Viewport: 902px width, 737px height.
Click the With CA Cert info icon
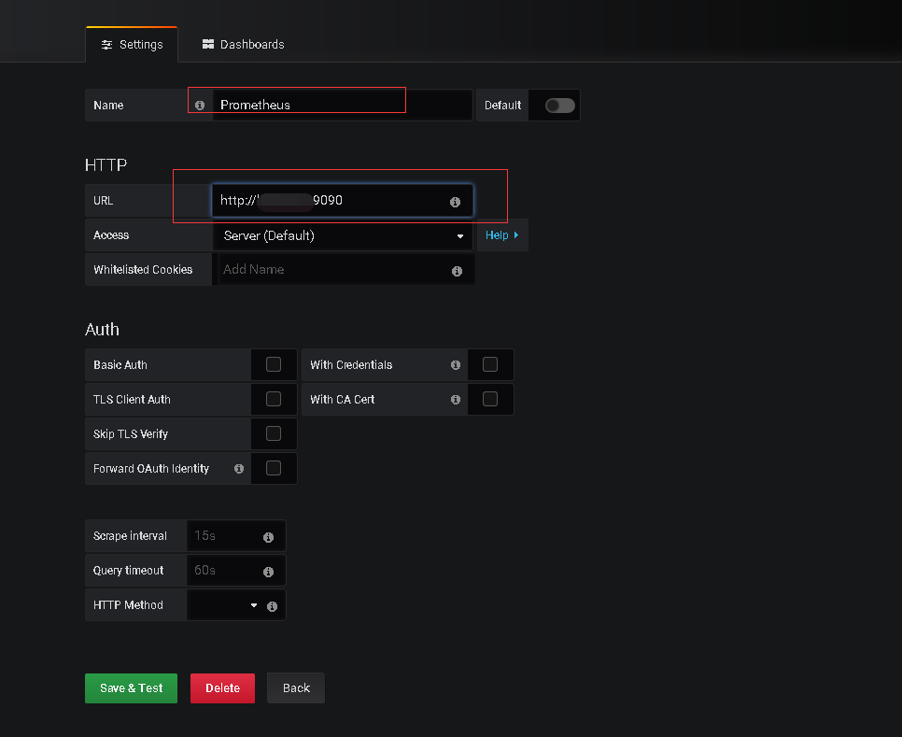point(456,400)
